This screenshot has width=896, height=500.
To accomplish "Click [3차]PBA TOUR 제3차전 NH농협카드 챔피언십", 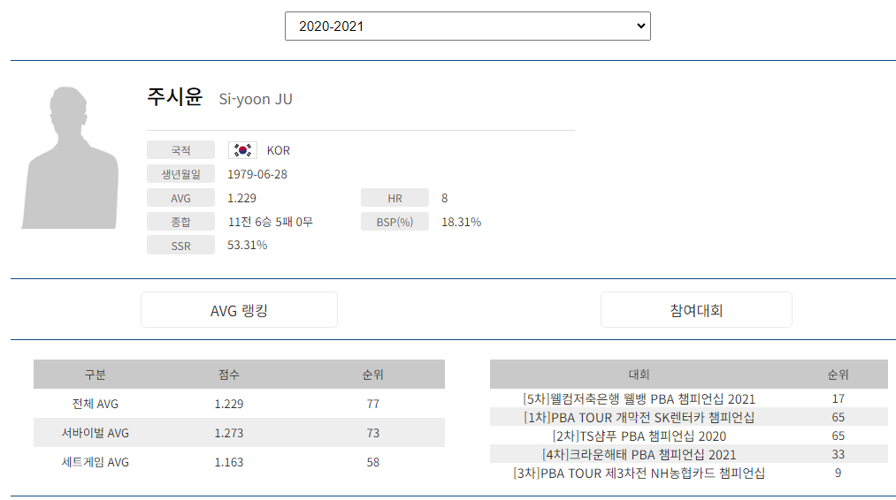I will tap(639, 473).
